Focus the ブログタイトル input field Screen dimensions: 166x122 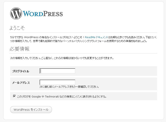[x=57, y=71]
